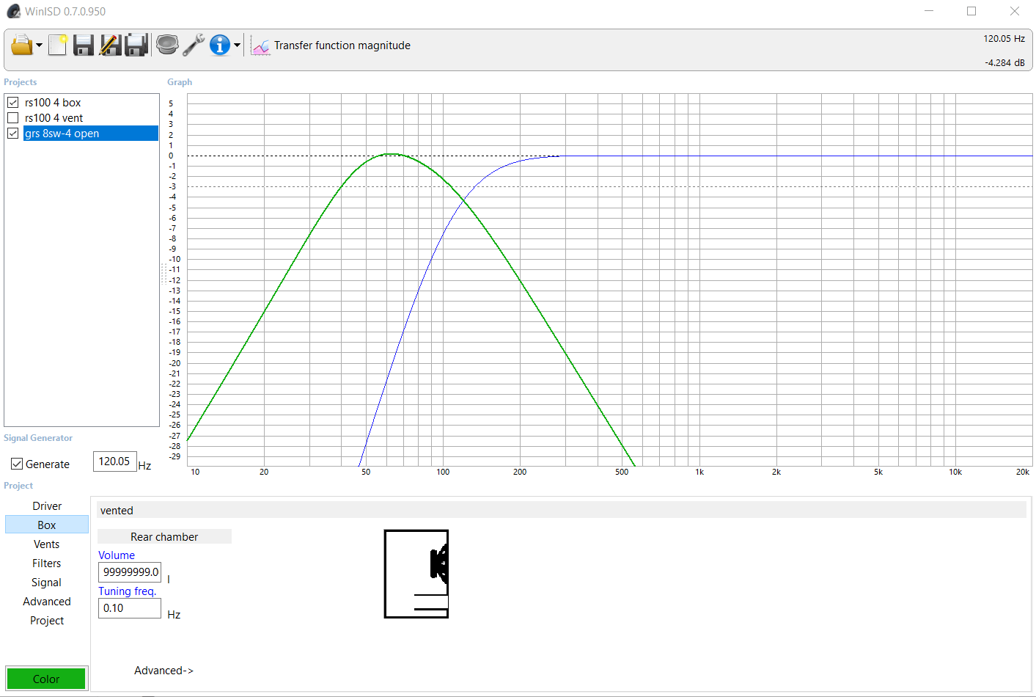This screenshot has width=1036, height=697.
Task: Click the peak of the green response curve
Action: (392, 154)
